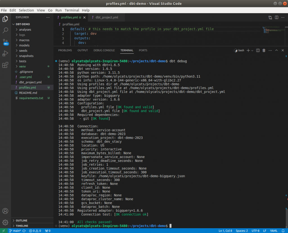This screenshot has width=288, height=233.
Task: Close the profiles.yml editor tab
Action: point(84,17)
